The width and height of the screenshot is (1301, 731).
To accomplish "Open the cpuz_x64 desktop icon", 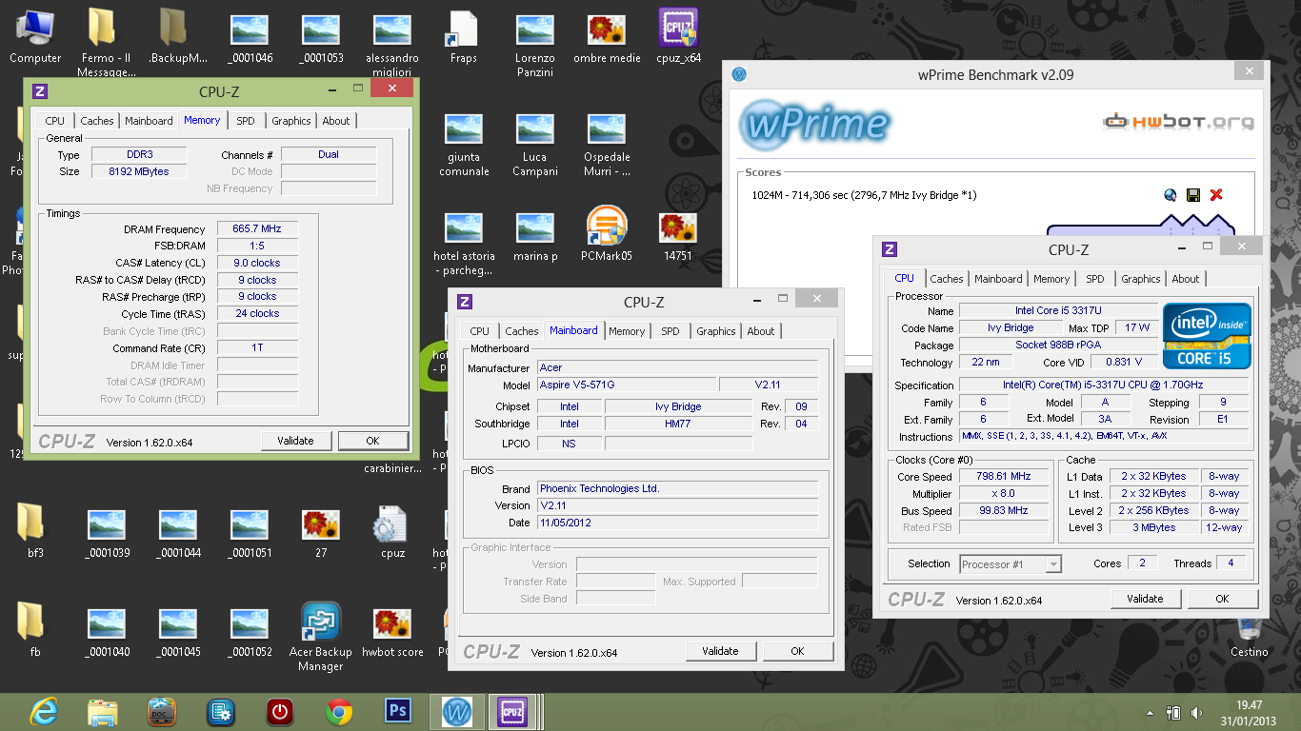I will point(678,36).
